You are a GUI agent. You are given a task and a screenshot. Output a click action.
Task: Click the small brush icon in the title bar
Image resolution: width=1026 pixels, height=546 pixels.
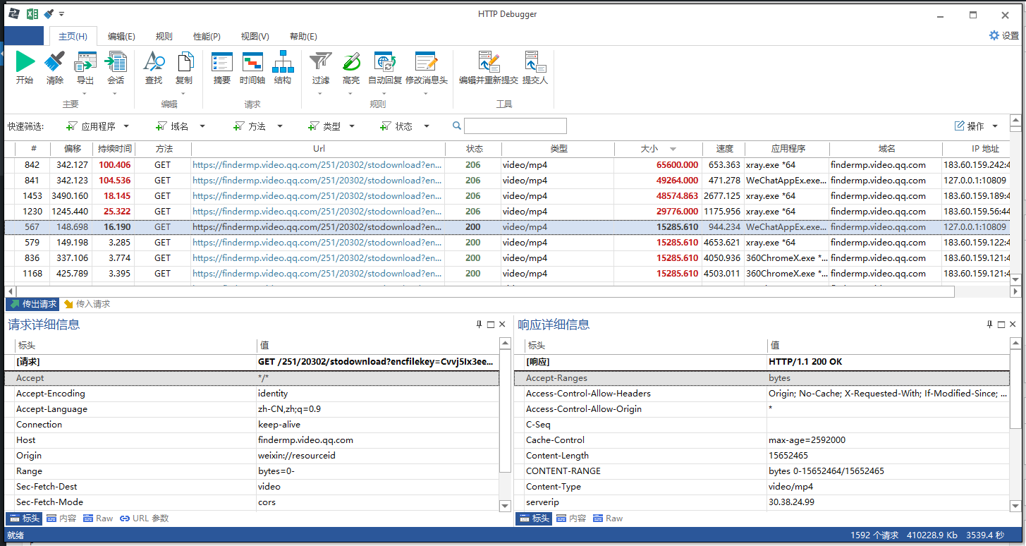(49, 14)
